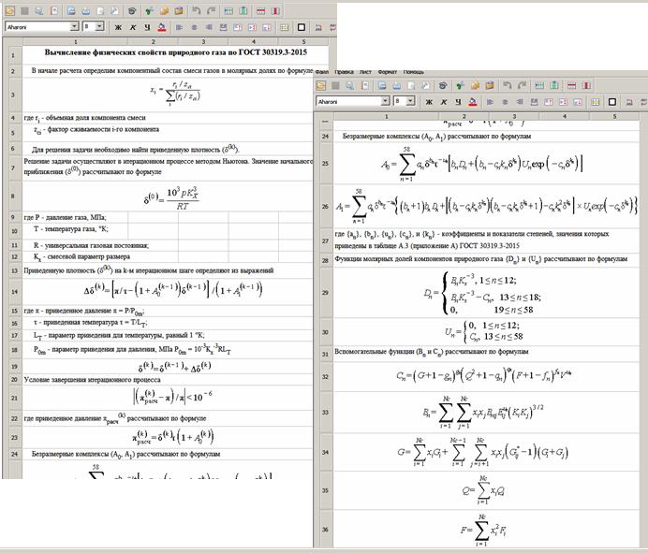Screen dimensions: 648x553
Task: Click the redo arrow in the back window
Action: 212,10
